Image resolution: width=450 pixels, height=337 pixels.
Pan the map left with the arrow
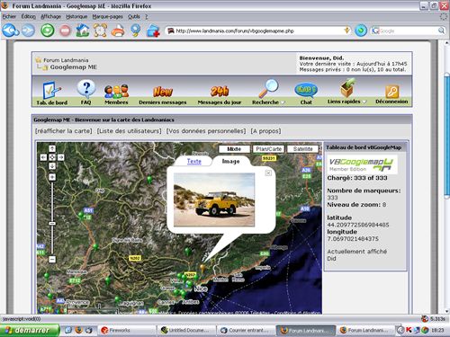43,157
